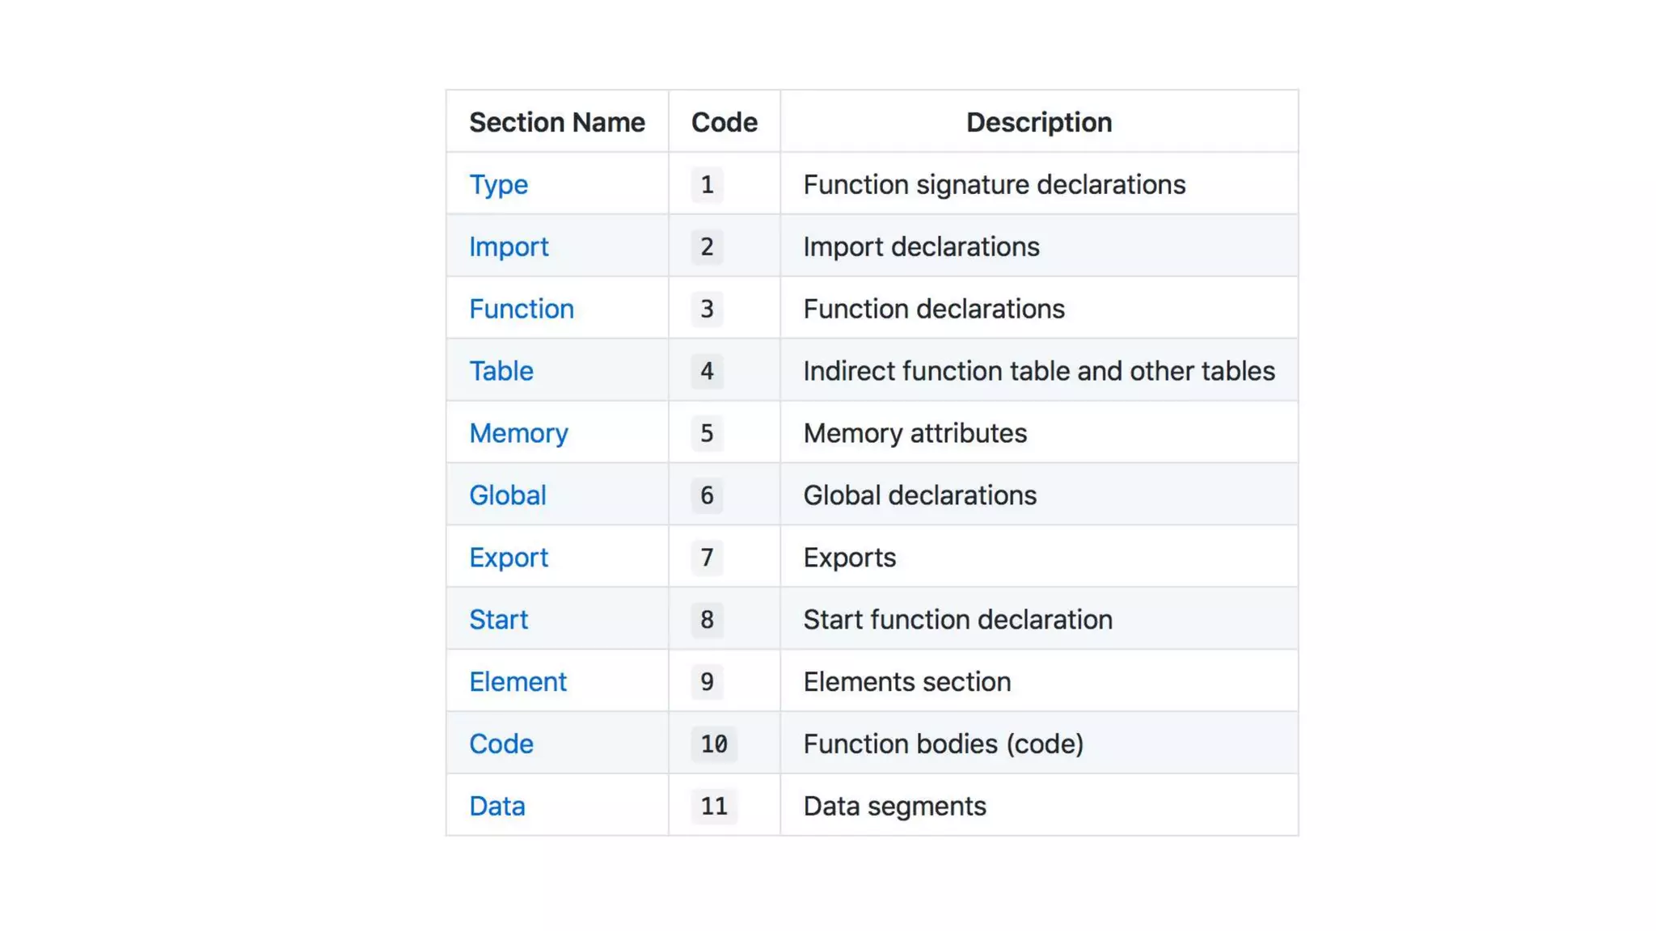Open the Function section link

(522, 309)
